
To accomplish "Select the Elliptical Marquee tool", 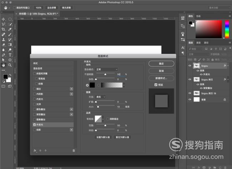I will [10, 19].
